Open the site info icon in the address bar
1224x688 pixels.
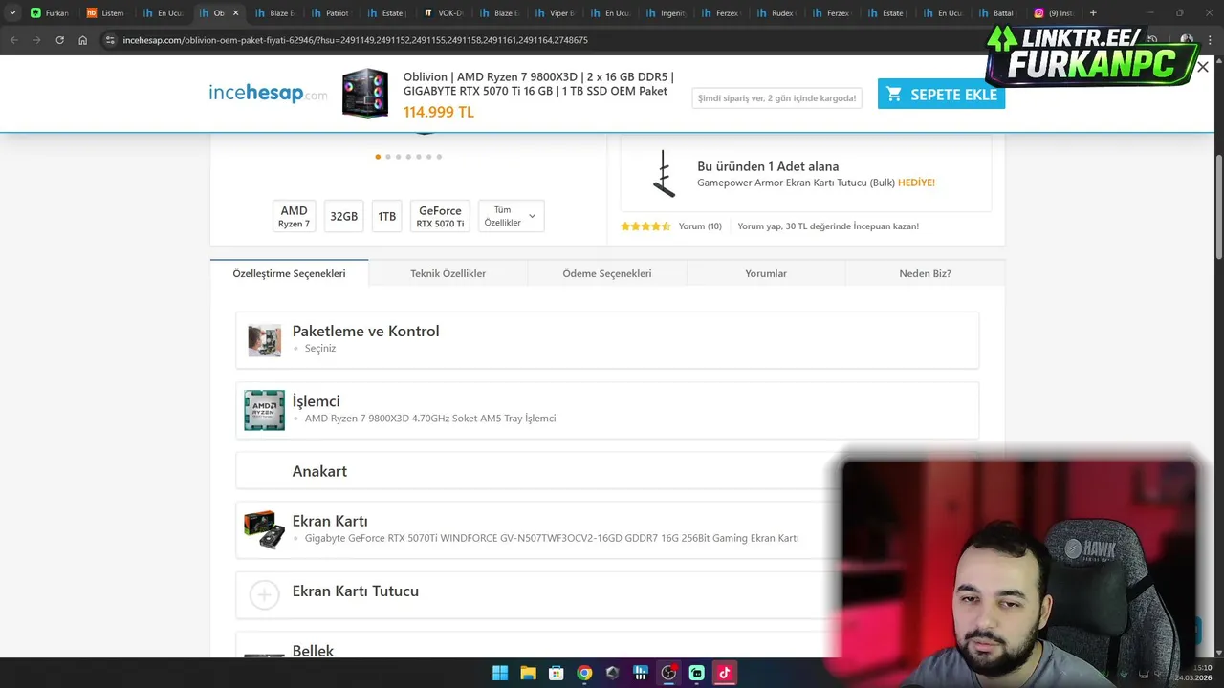click(x=110, y=40)
